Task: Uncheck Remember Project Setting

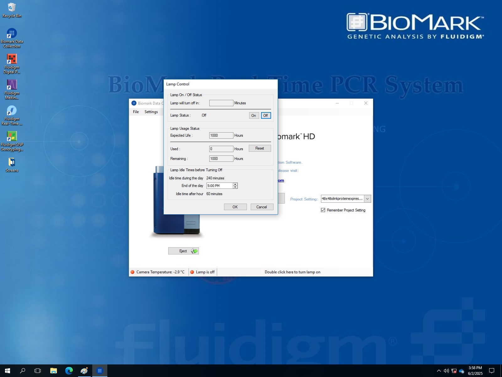Action: (323, 210)
